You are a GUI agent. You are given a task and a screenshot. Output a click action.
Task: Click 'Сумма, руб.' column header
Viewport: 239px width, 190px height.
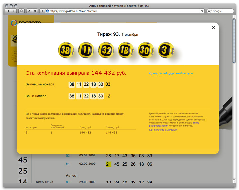point(113,127)
